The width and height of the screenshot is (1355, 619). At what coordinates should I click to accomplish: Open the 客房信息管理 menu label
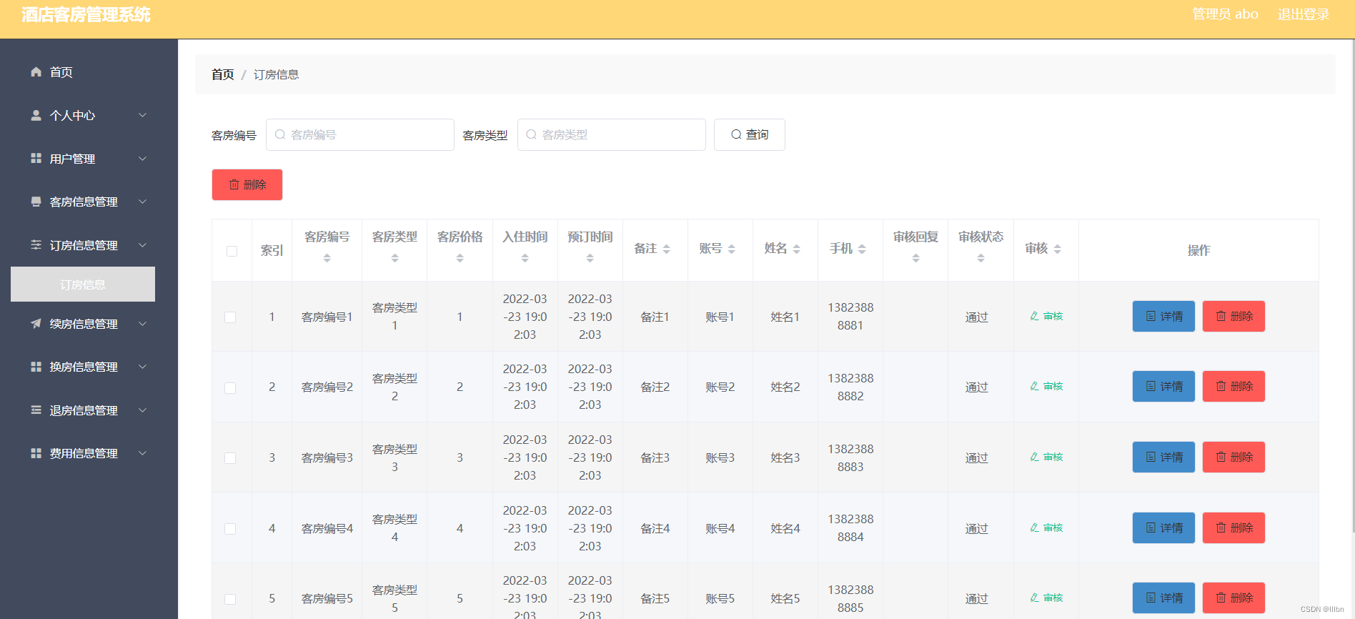click(84, 202)
